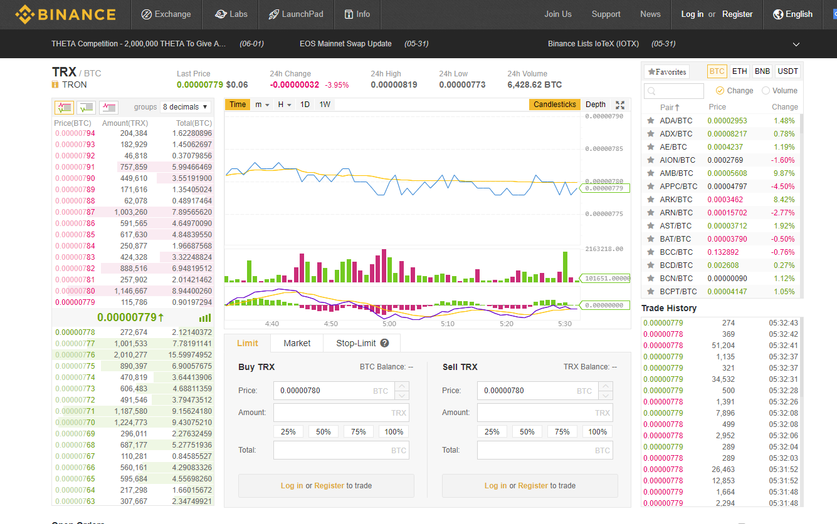Screen dimensions: 837x524
Task: Star the AMB/BTC pair as favorite
Action: click(651, 173)
